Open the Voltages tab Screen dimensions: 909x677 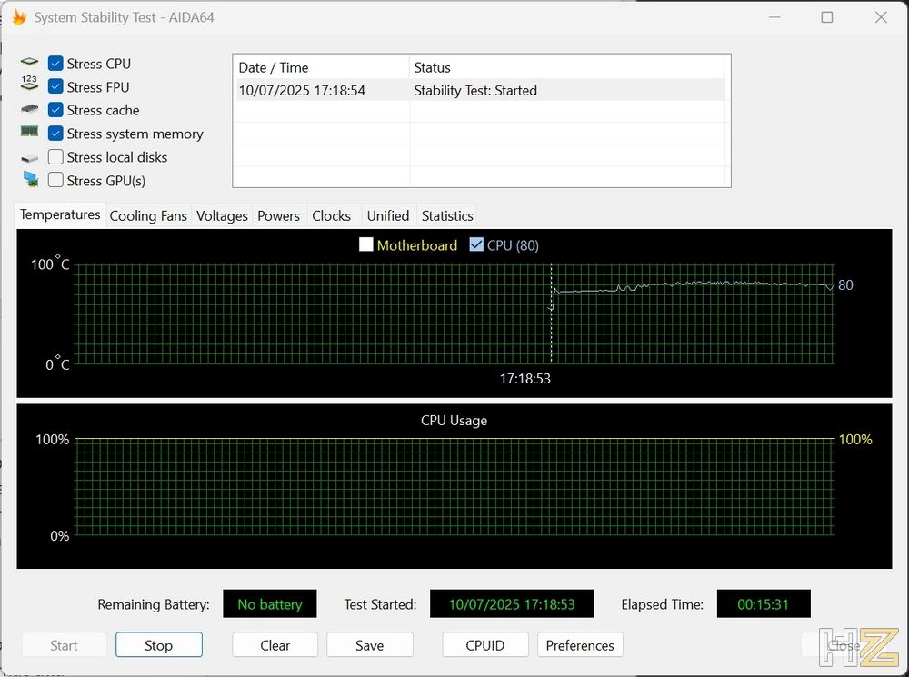[x=222, y=215]
